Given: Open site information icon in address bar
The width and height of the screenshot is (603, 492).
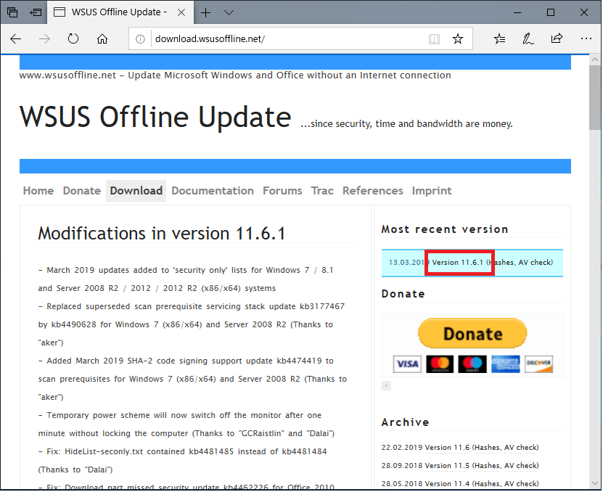Looking at the screenshot, I should point(140,39).
